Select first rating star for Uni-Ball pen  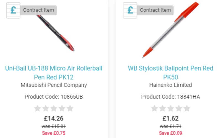(38, 108)
